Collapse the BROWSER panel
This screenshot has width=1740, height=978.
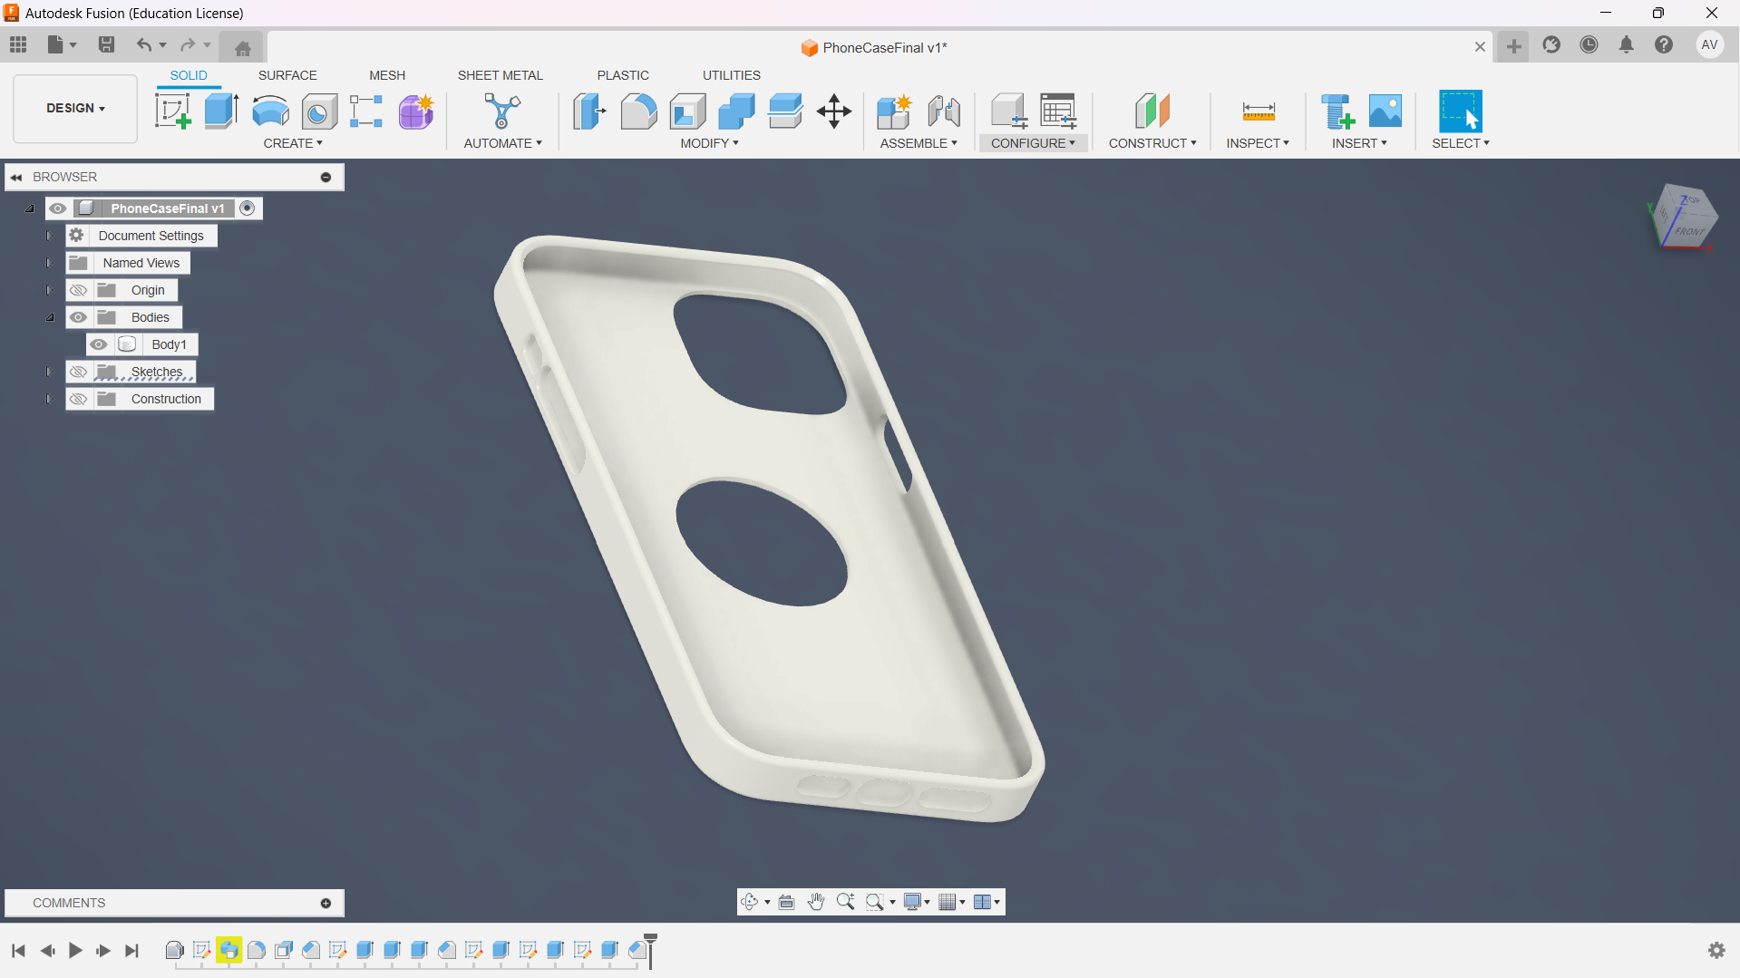point(16,177)
